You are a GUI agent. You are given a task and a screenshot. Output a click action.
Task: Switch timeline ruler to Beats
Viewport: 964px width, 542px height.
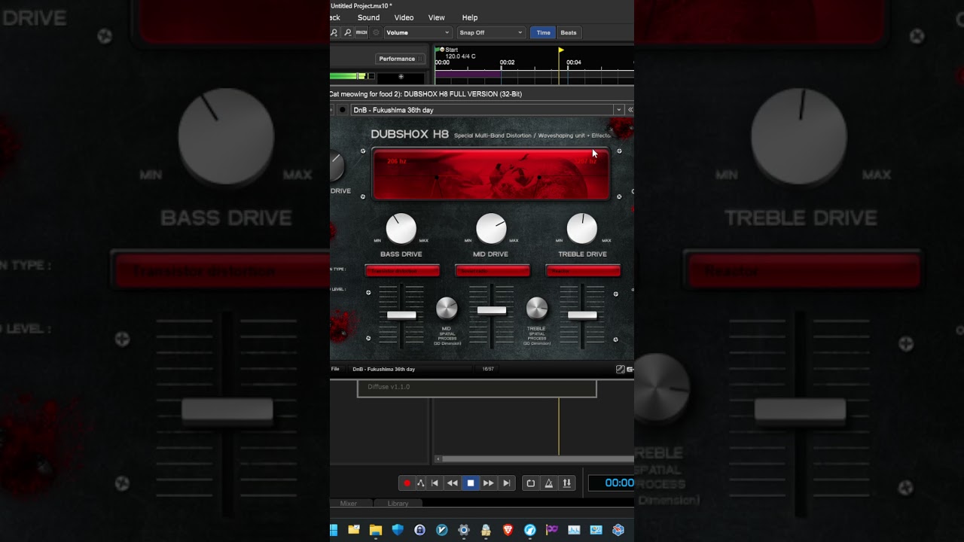click(x=569, y=32)
